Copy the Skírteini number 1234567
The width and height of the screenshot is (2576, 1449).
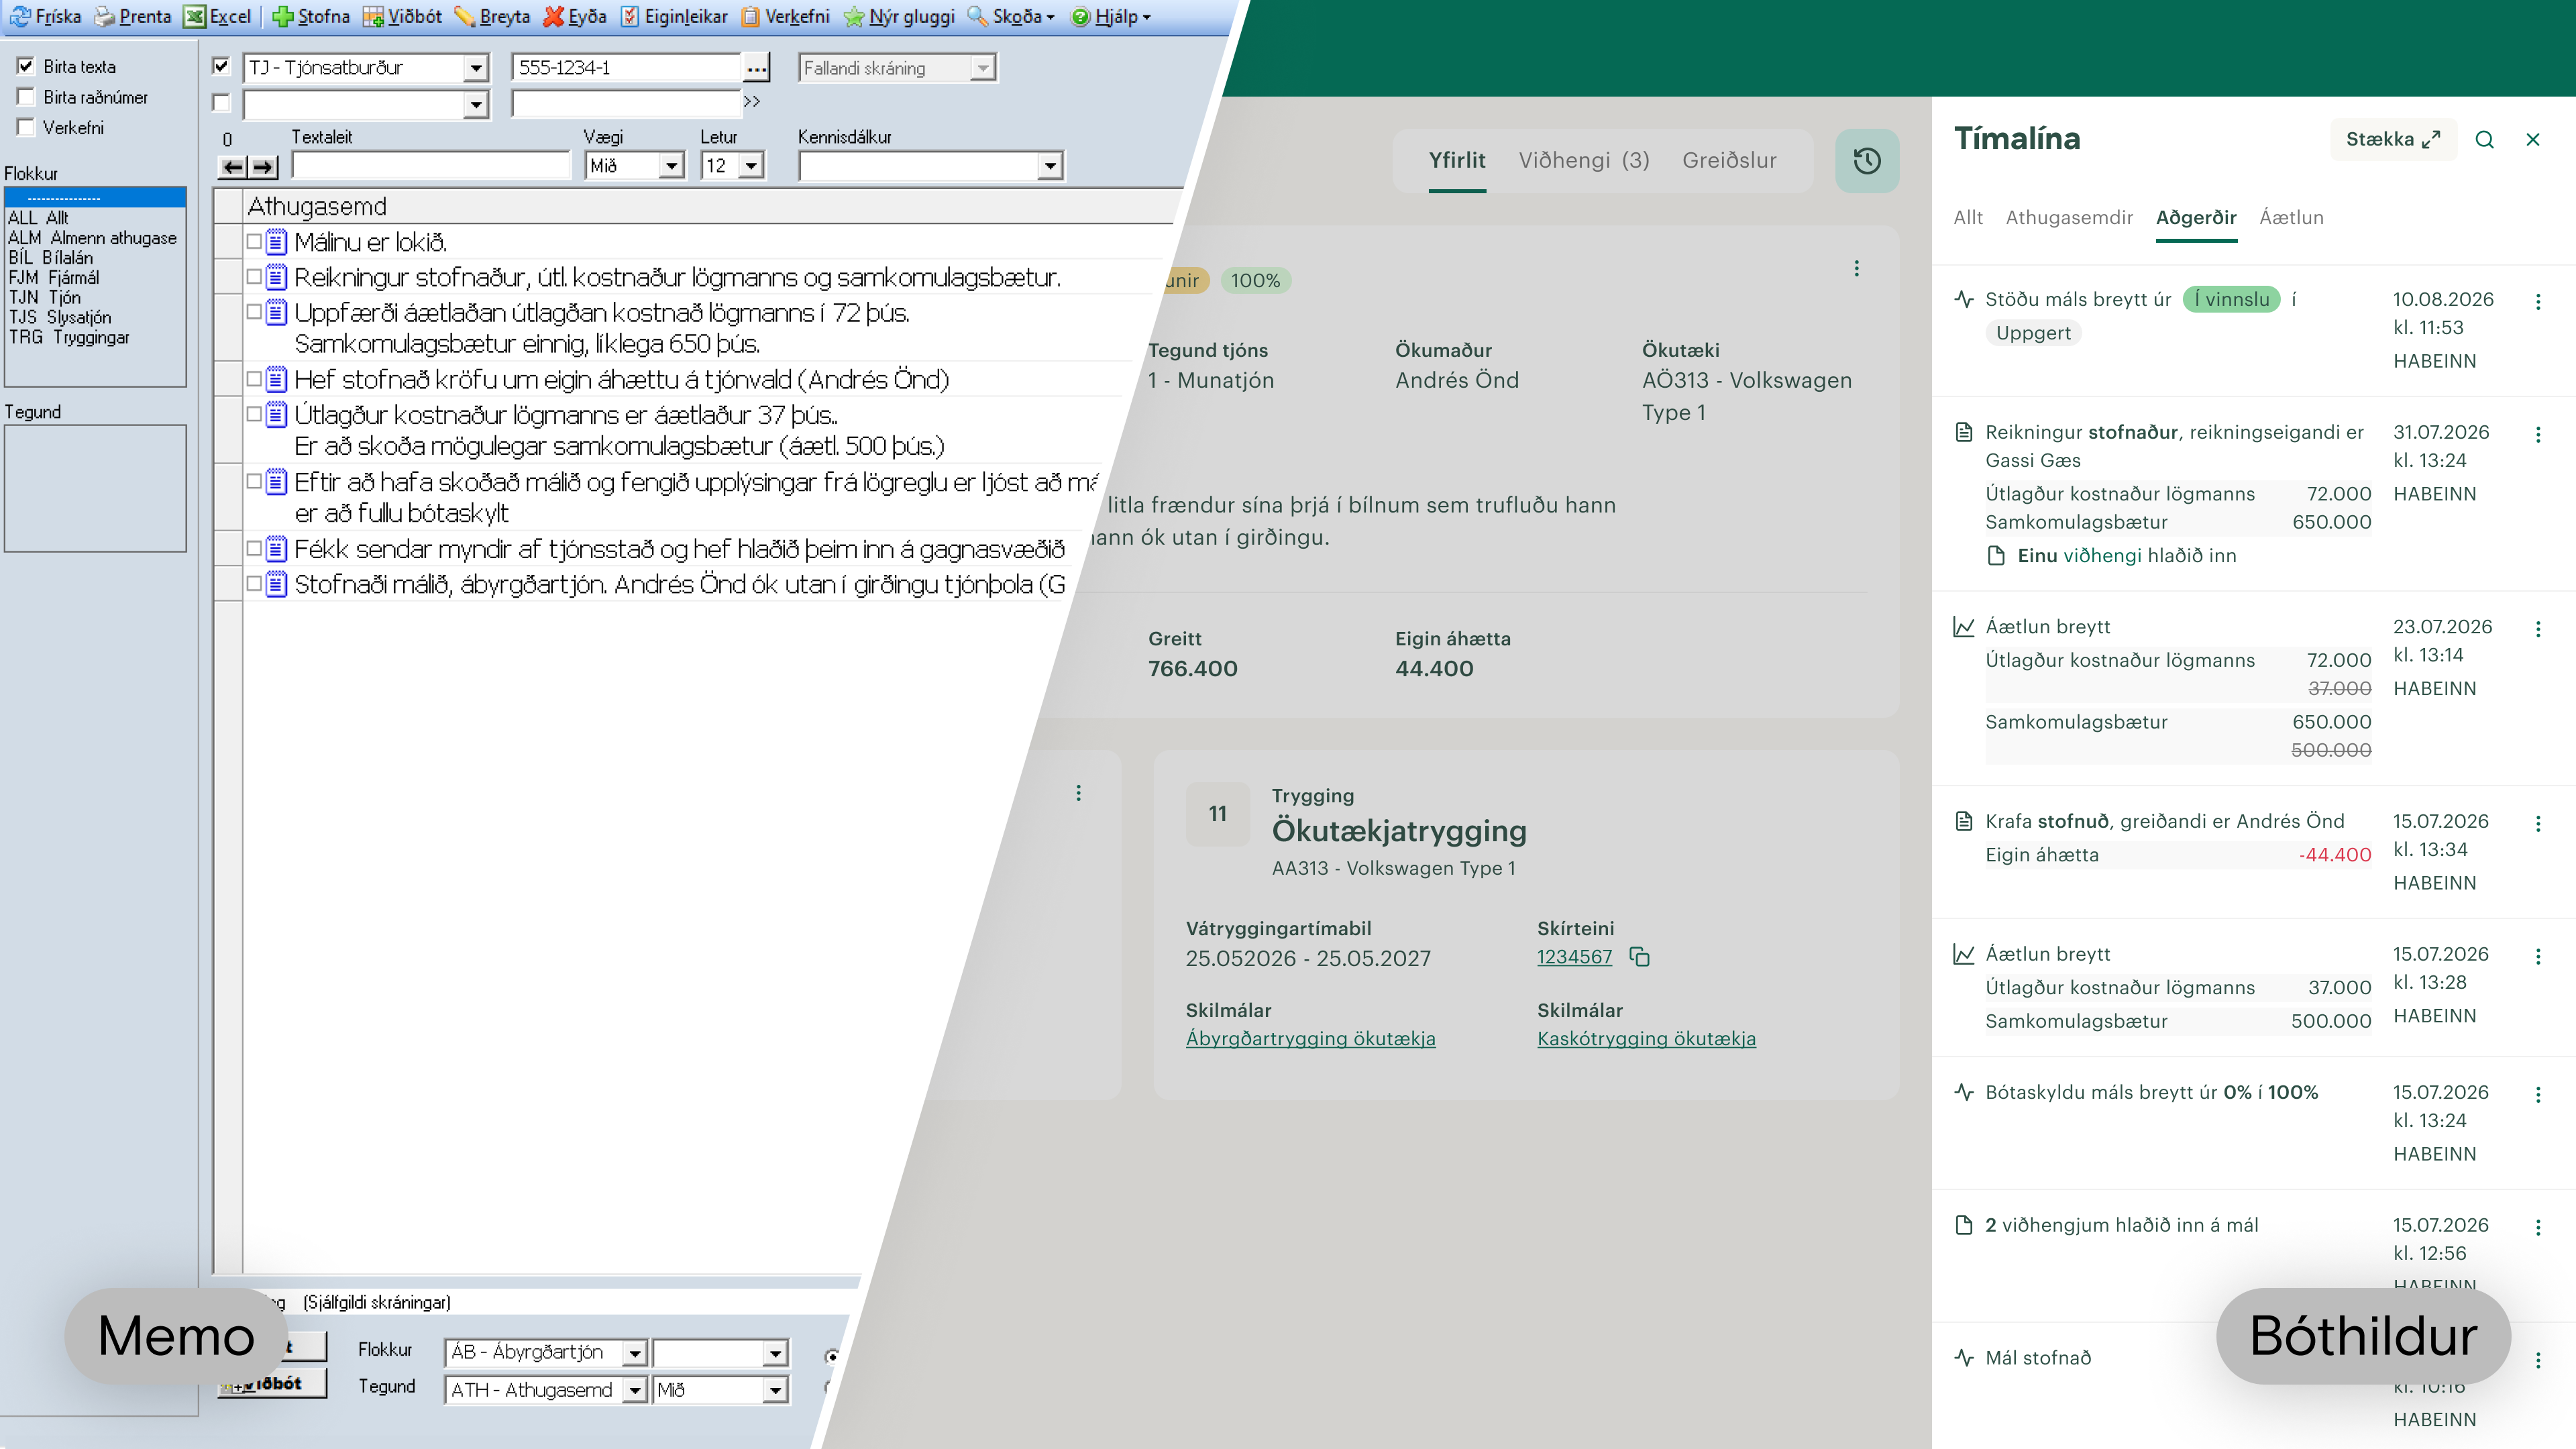pos(1640,957)
